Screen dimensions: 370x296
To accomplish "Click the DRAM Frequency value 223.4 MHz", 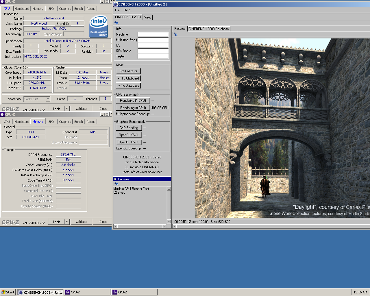I will click(68, 154).
